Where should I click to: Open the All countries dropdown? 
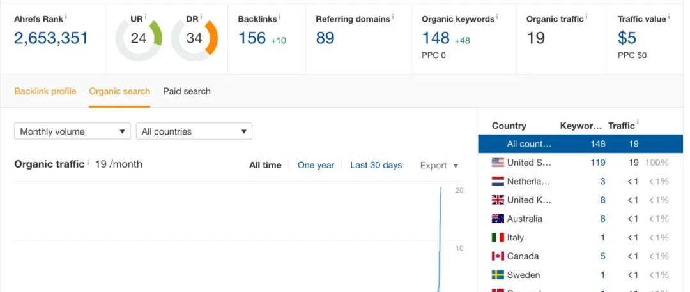point(194,131)
